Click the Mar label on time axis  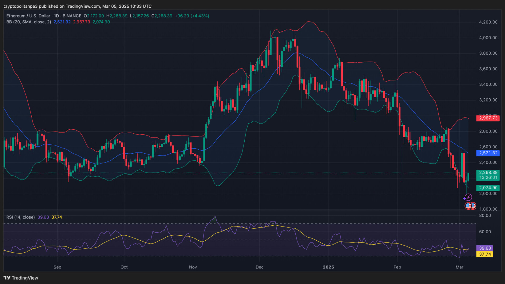pyautogui.click(x=459, y=267)
